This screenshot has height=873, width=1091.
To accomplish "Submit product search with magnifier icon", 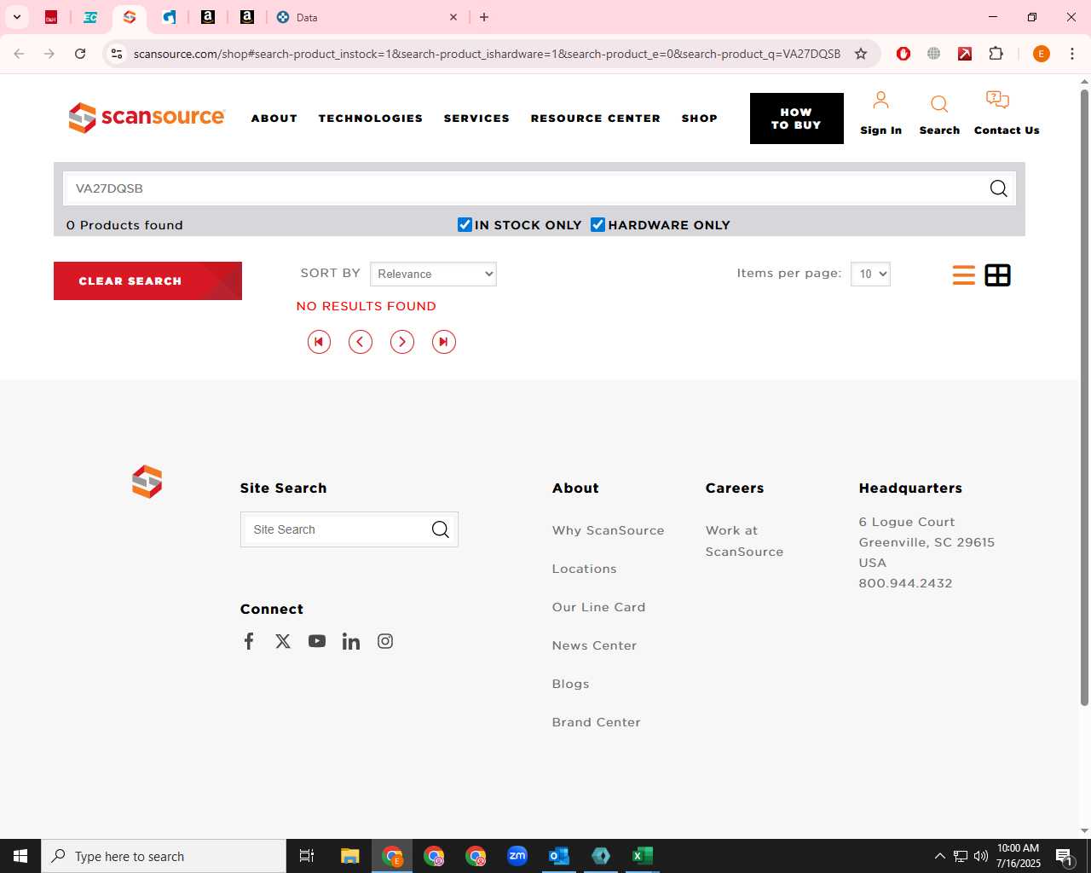I will tap(998, 188).
